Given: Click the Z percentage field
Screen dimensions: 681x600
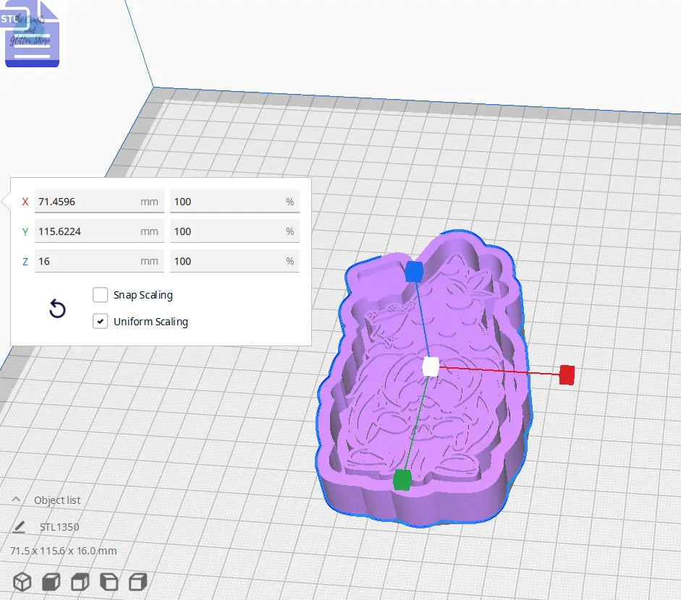Looking at the screenshot, I should (x=234, y=261).
